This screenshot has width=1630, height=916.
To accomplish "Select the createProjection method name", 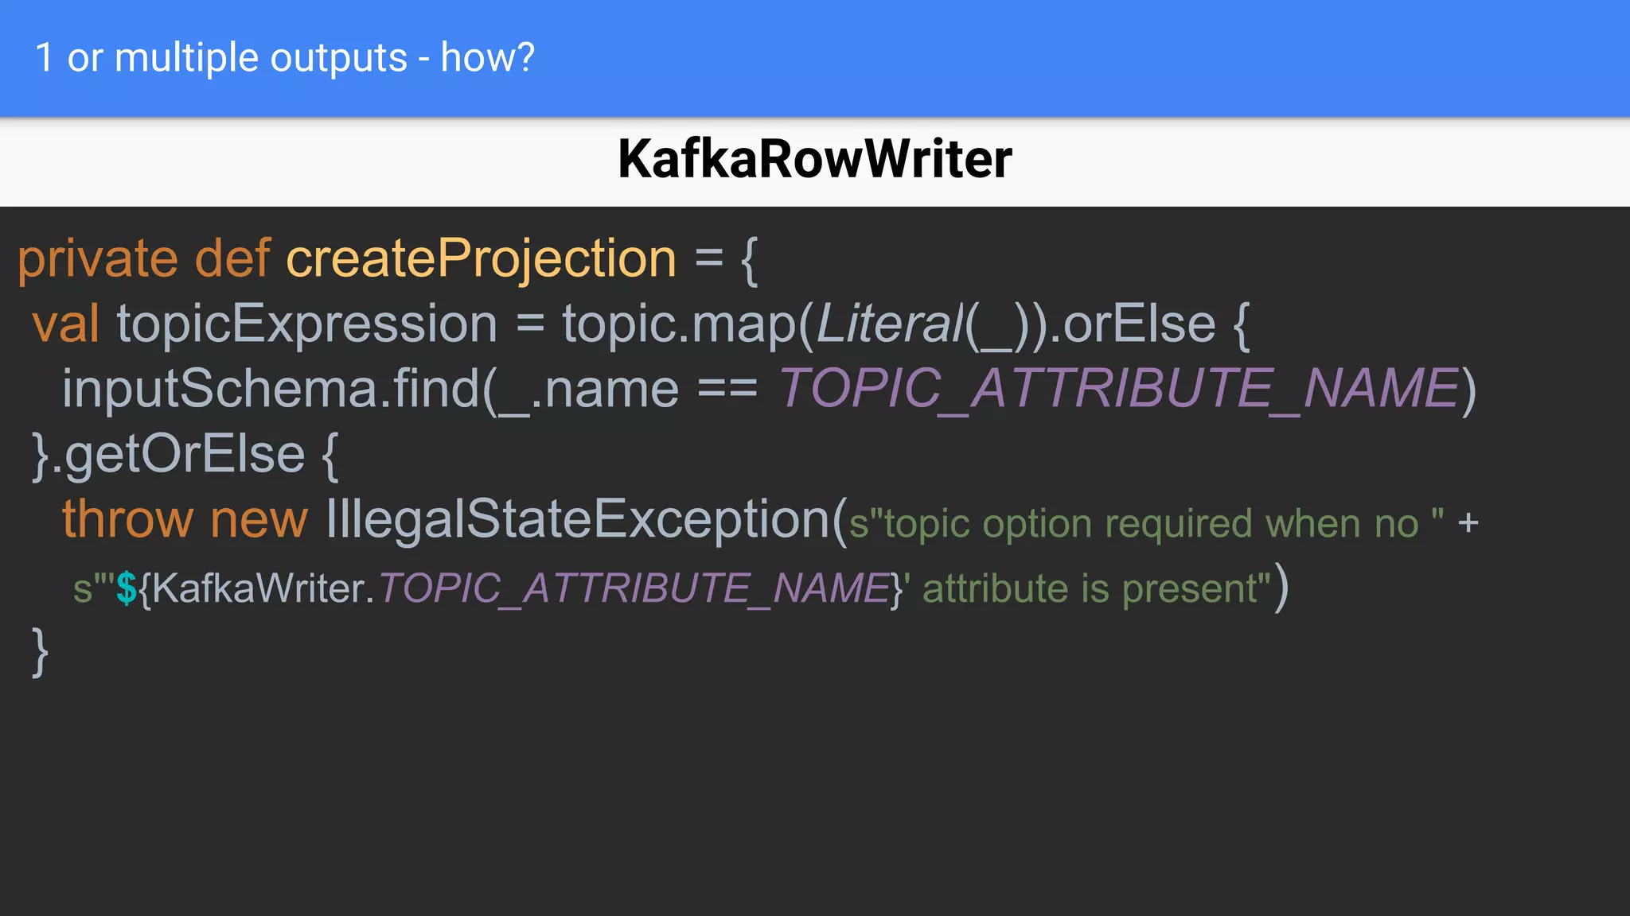I will [481, 259].
